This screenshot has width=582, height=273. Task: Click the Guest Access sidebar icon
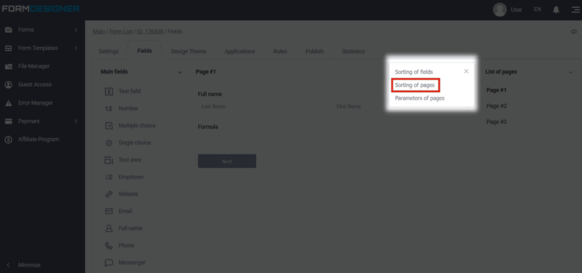8,85
